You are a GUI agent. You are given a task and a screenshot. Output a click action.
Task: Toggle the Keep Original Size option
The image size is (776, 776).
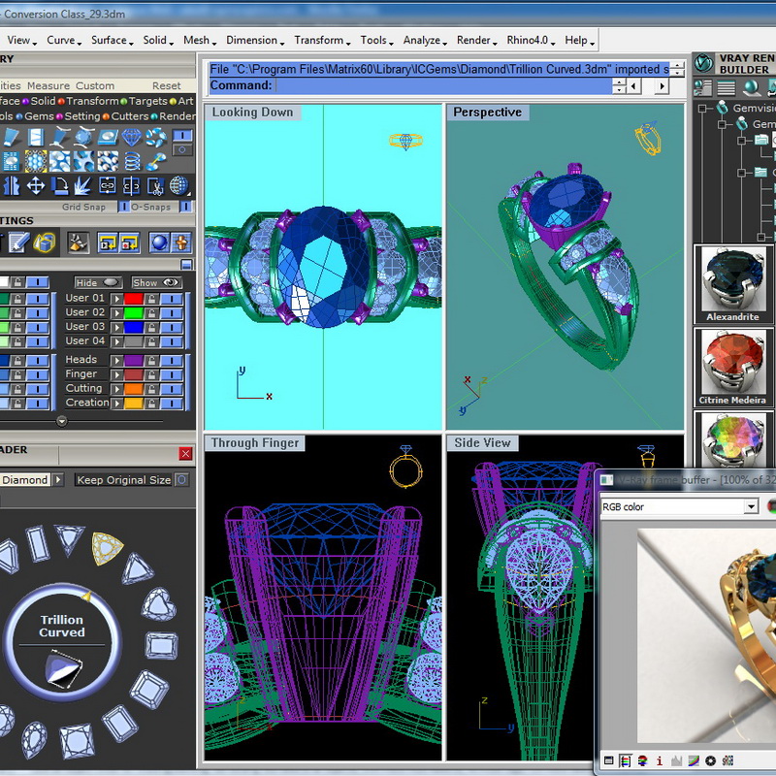(x=181, y=480)
